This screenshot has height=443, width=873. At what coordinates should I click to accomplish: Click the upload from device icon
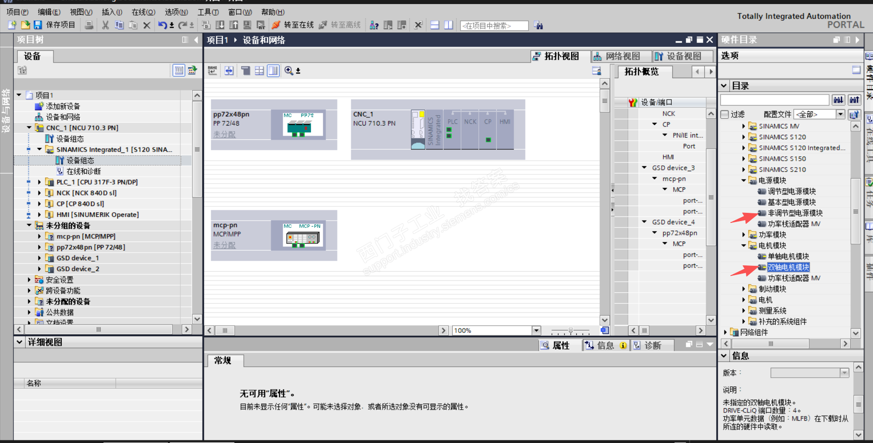point(234,25)
